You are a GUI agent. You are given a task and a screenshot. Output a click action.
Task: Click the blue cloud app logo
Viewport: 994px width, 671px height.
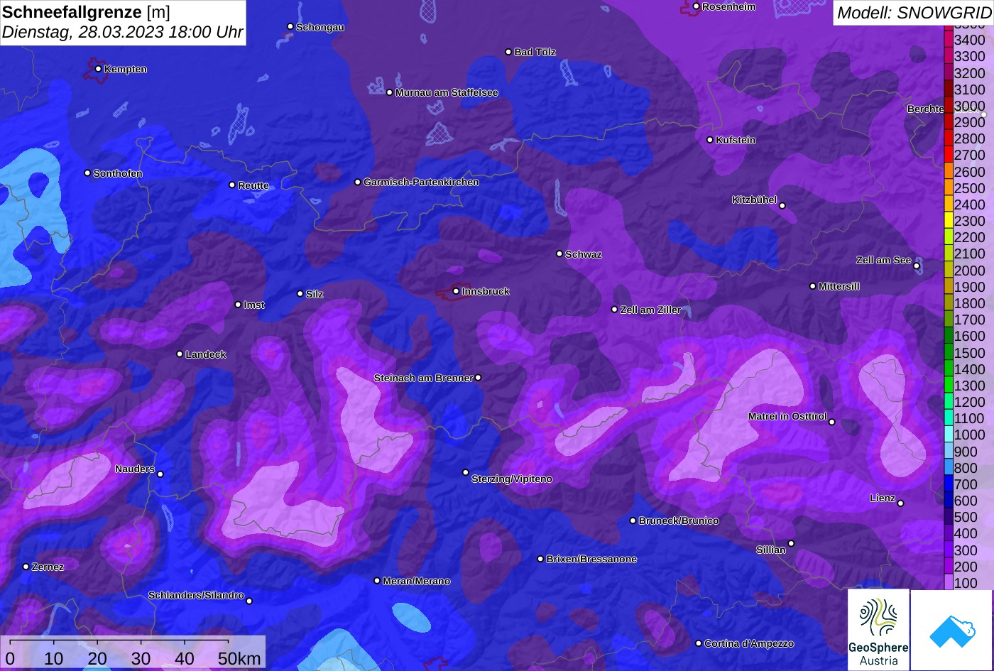951,631
